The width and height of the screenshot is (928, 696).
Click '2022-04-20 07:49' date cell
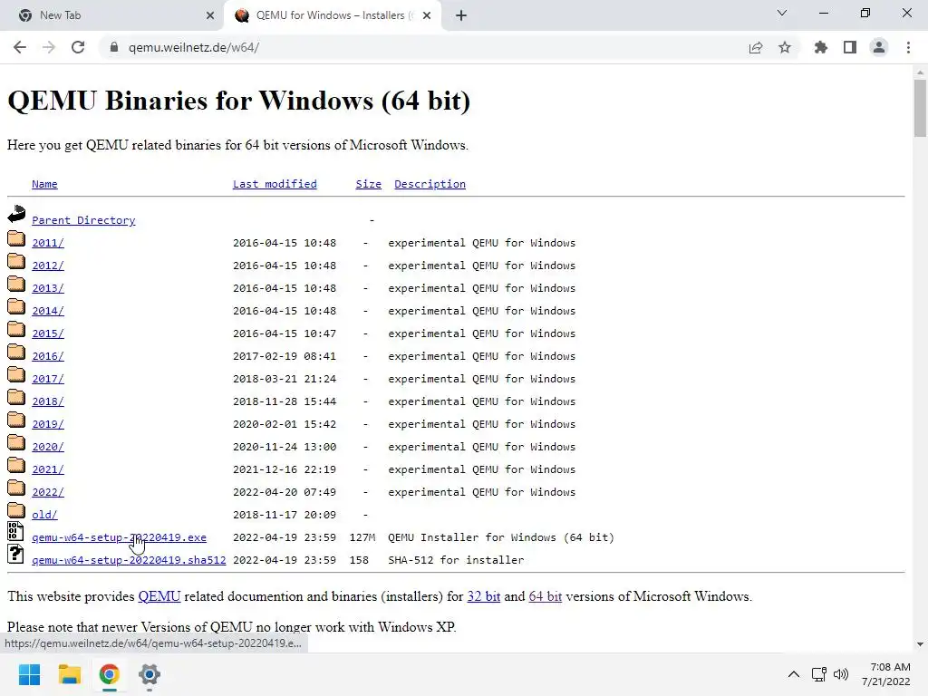pos(284,492)
